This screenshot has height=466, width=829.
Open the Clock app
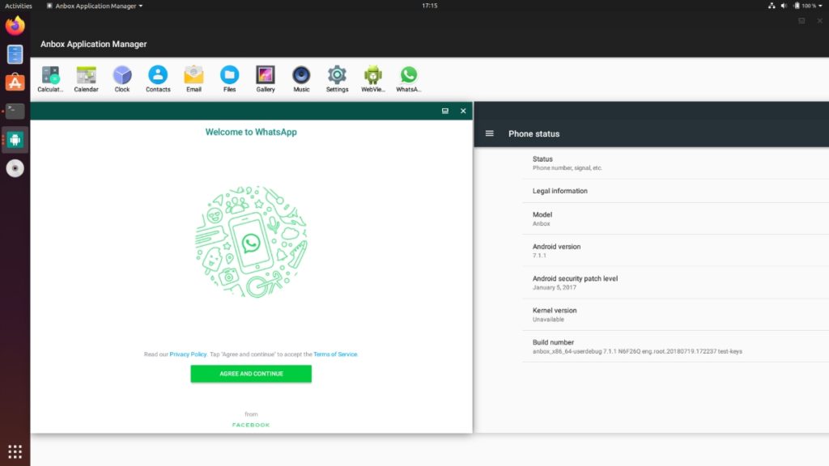pos(121,77)
